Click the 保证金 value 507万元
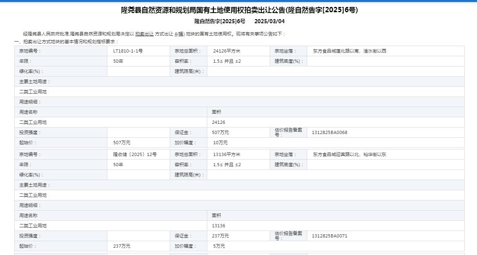This screenshot has height=255, width=477. click(x=220, y=133)
